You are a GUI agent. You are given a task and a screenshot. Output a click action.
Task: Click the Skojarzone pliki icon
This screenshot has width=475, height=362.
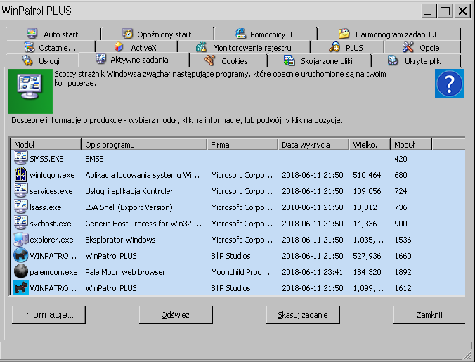coord(289,60)
